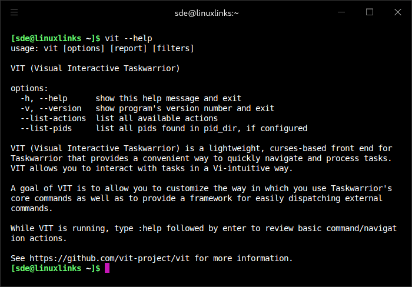
Task: Click the sde@linuxlinks:~ window title
Action: (207, 13)
